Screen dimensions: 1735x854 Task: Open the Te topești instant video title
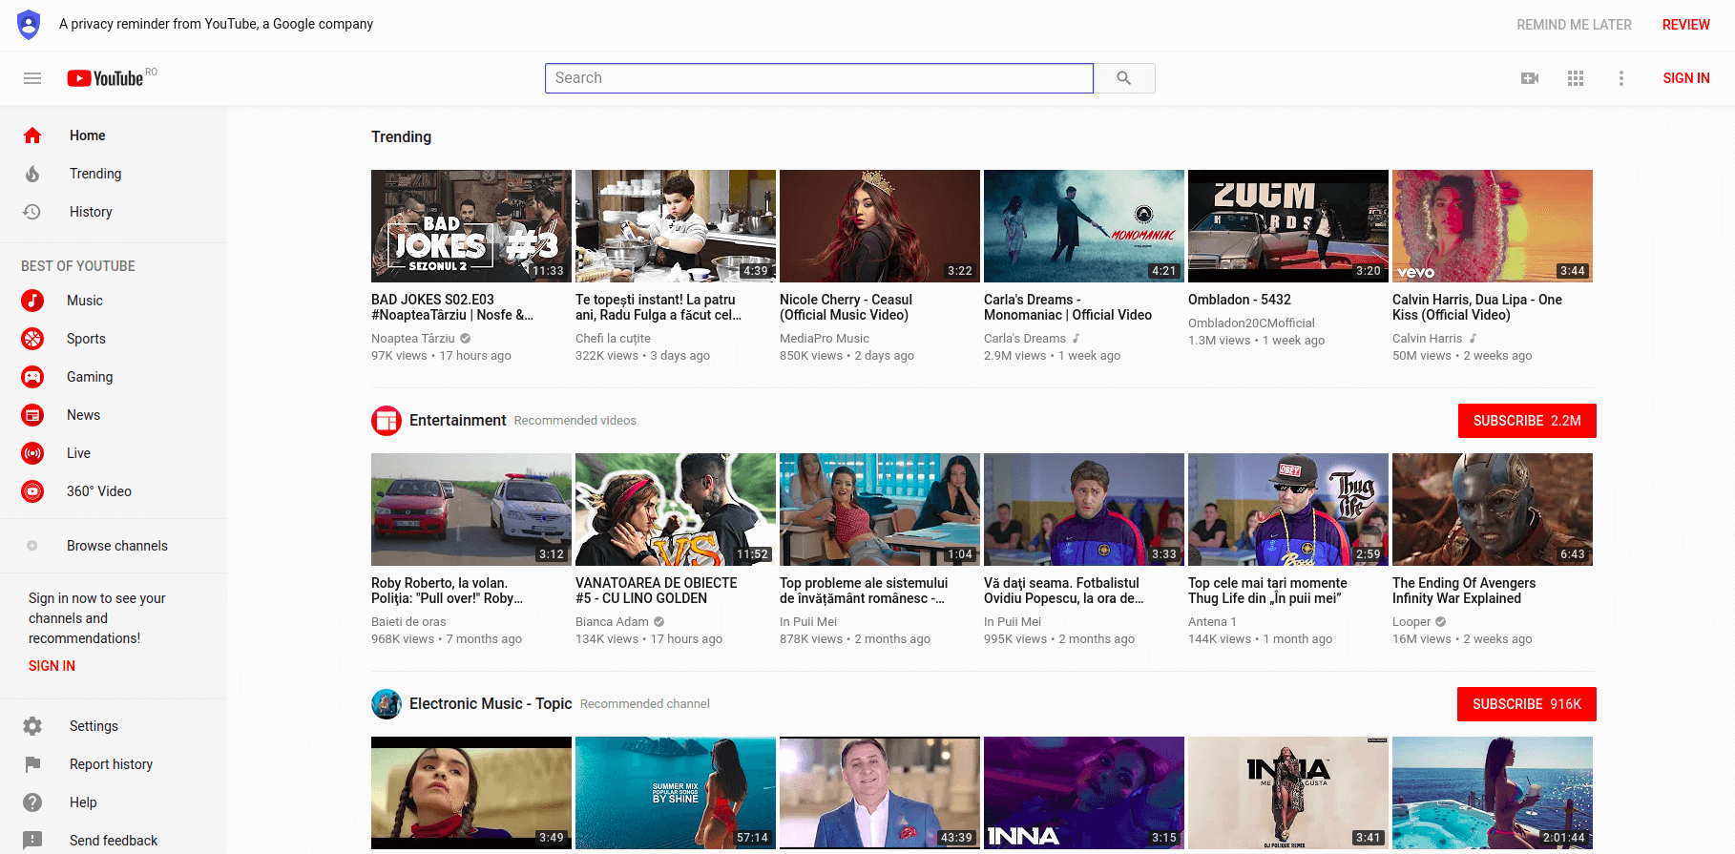658,307
